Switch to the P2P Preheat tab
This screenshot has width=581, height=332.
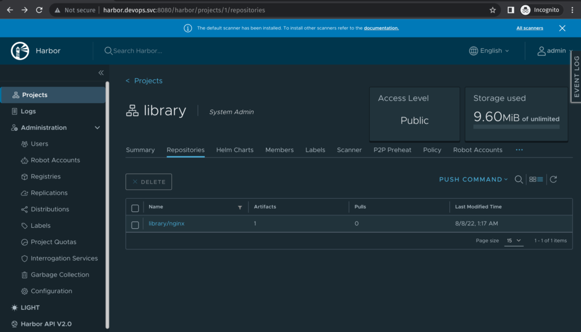[x=392, y=150]
